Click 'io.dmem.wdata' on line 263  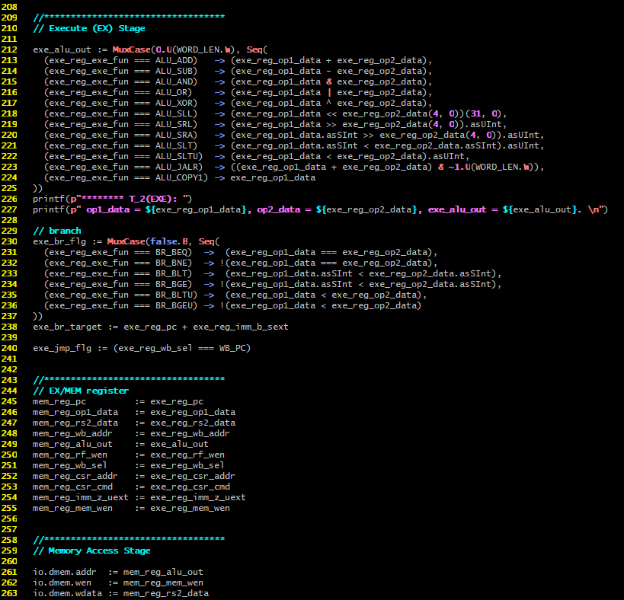pyautogui.click(x=67, y=594)
